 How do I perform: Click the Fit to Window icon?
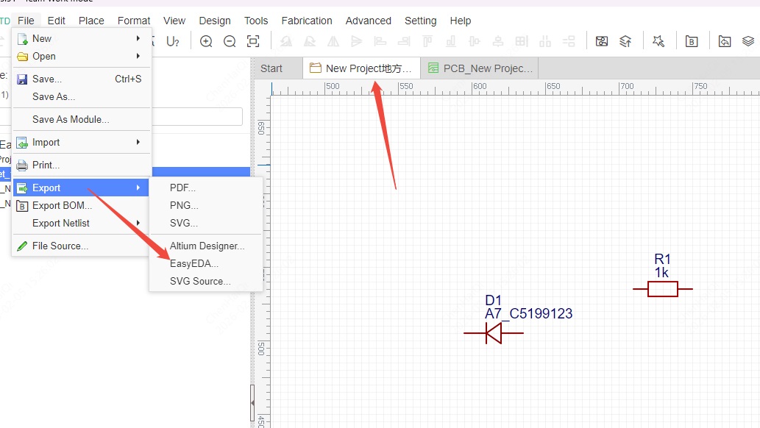click(253, 42)
